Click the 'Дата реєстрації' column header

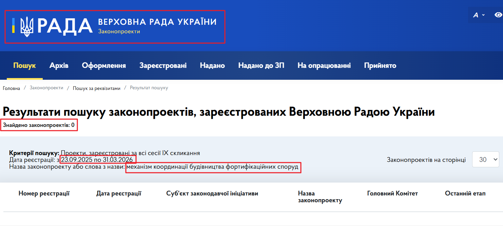pos(119,193)
